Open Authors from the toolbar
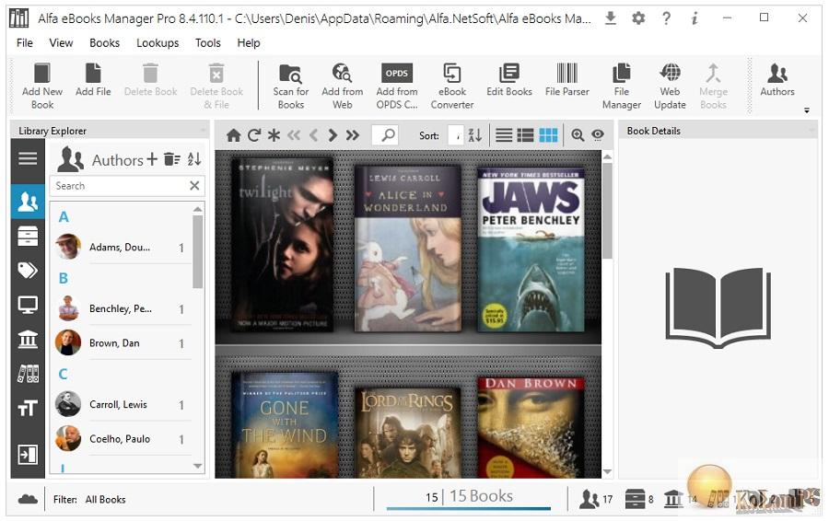This screenshot has width=829, height=521. [x=777, y=80]
